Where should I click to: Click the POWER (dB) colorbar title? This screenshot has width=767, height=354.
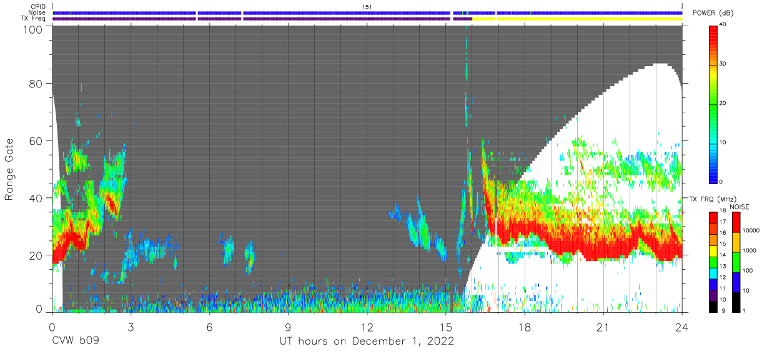pyautogui.click(x=714, y=13)
